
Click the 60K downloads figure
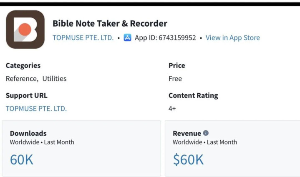(22, 160)
